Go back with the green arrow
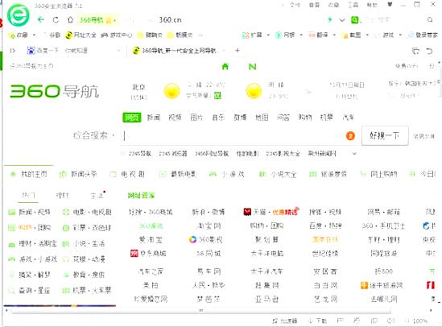 pyautogui.click(x=41, y=19)
